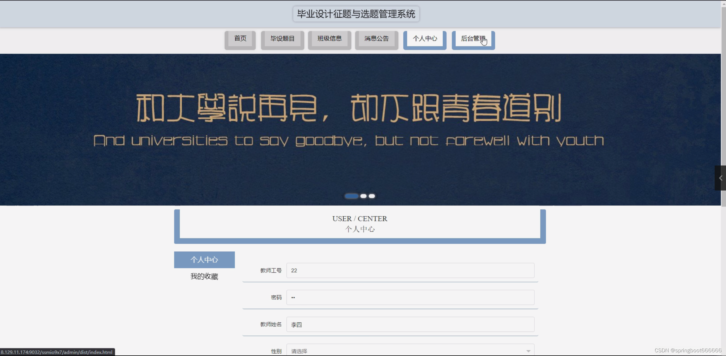Viewport: 726px width, 356px height.
Task: Click the banner carousel image
Action: [x=360, y=129]
